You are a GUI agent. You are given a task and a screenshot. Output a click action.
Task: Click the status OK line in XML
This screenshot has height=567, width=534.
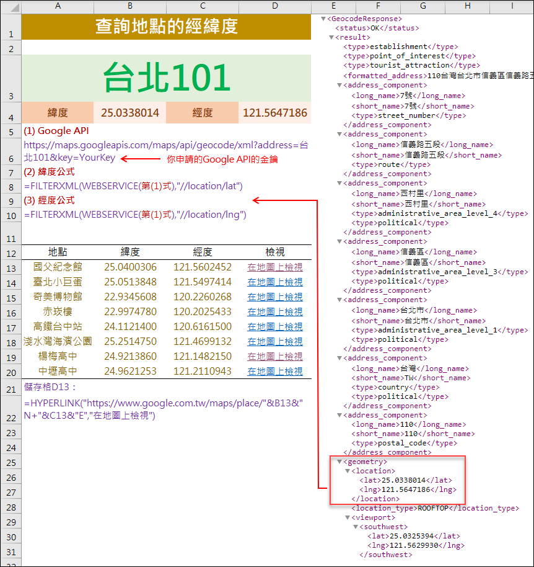pos(377,28)
